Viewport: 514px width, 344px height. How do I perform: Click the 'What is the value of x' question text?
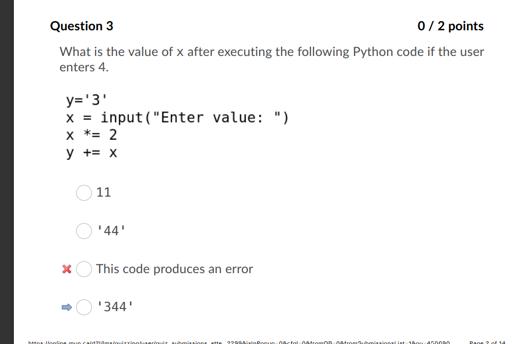point(272,52)
